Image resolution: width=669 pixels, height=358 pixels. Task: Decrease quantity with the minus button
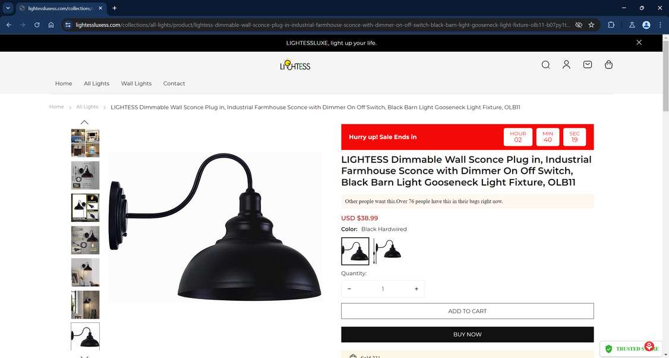[x=349, y=289]
